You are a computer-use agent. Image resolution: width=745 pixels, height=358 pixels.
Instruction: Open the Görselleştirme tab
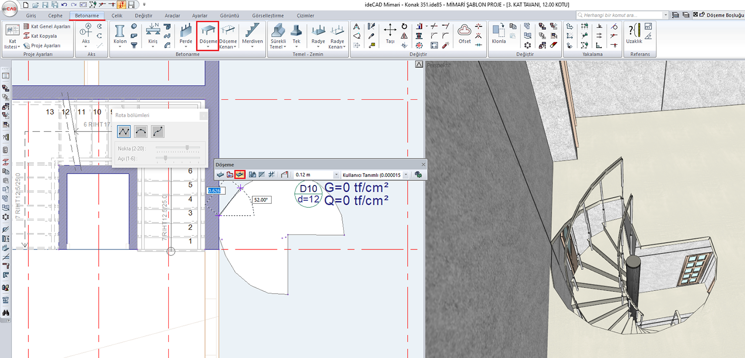tap(269, 16)
